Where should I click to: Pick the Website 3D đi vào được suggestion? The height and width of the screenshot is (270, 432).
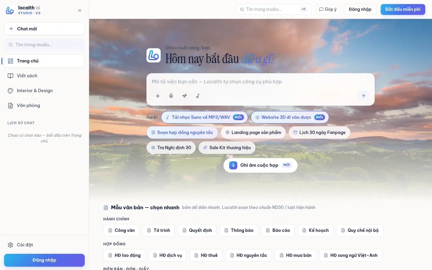290,117
